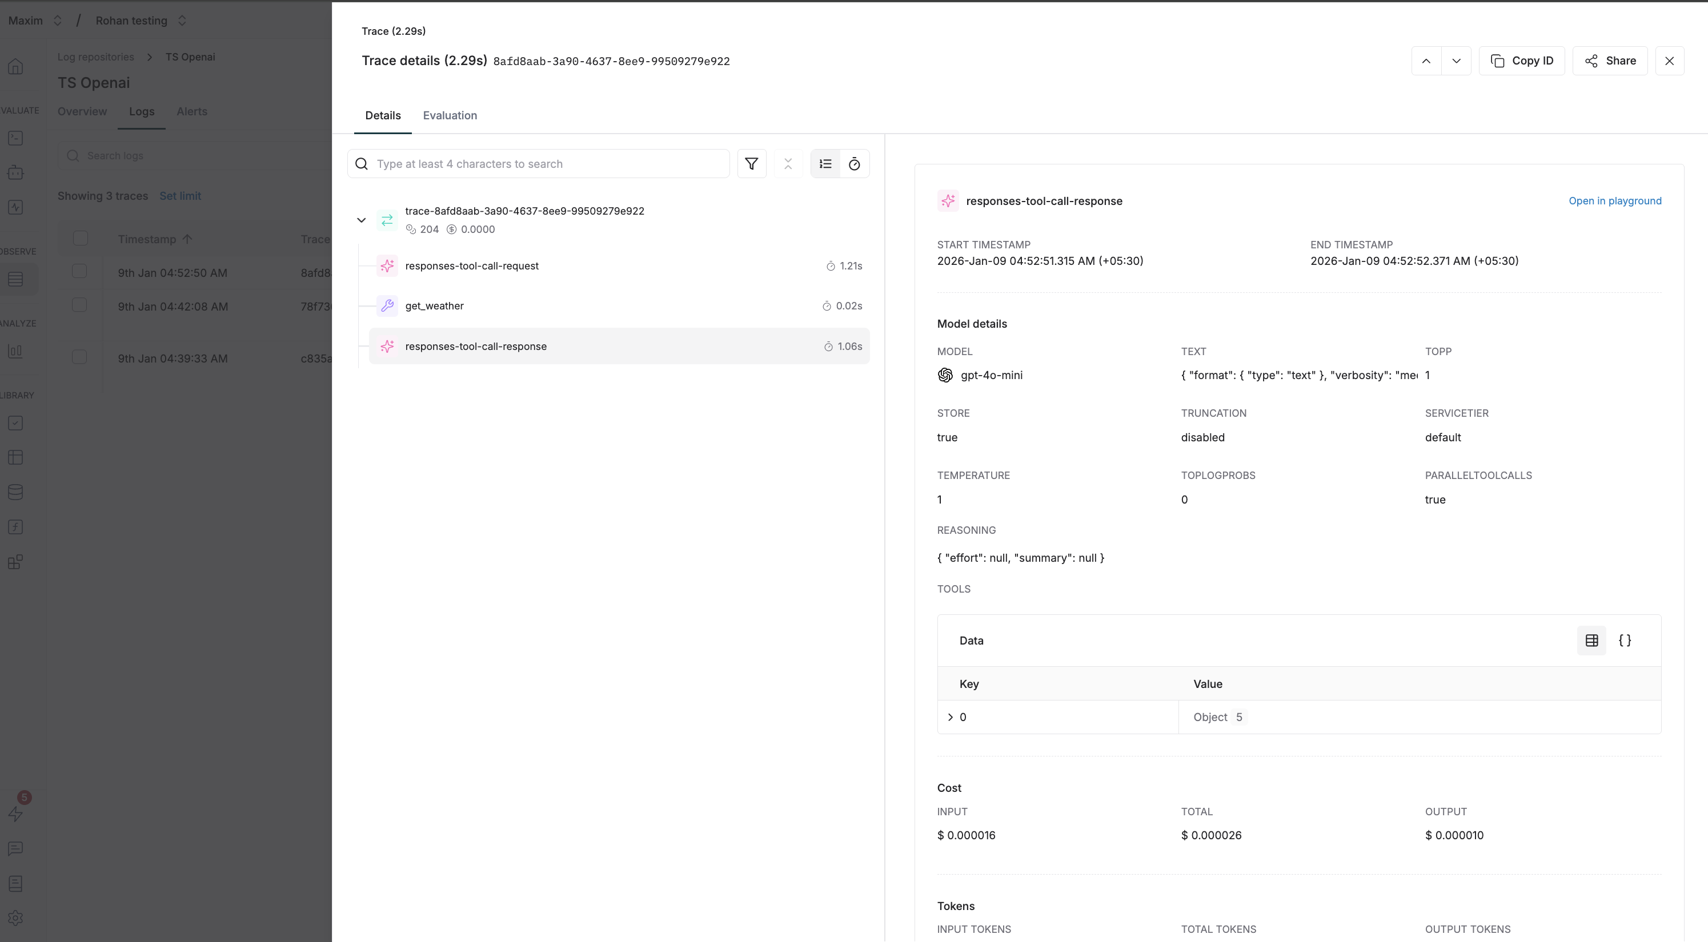
Task: Click Set limit next to showing 3 traces
Action: pos(180,195)
